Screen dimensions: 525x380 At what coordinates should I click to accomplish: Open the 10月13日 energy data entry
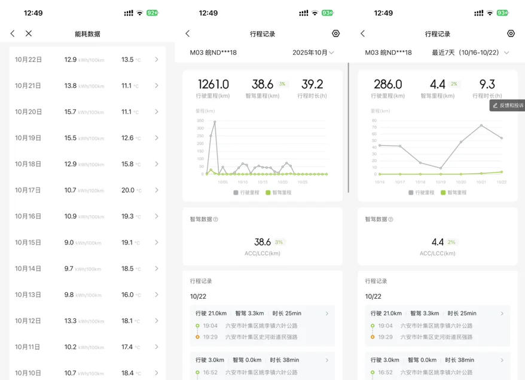[87, 295]
